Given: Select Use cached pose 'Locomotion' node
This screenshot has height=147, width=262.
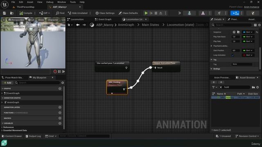Looking at the screenshot, I should pyautogui.click(x=112, y=67).
